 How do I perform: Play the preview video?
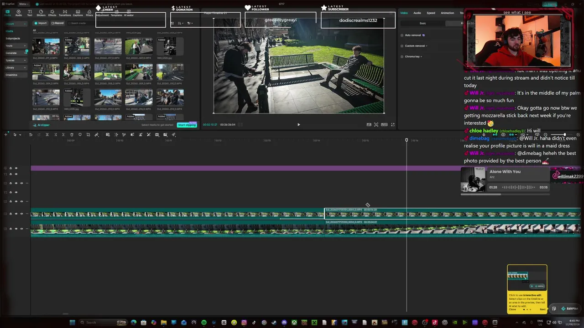(299, 124)
